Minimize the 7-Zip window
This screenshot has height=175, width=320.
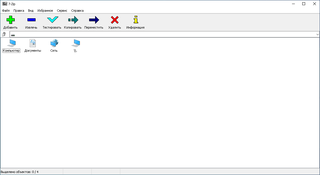pyautogui.click(x=293, y=4)
